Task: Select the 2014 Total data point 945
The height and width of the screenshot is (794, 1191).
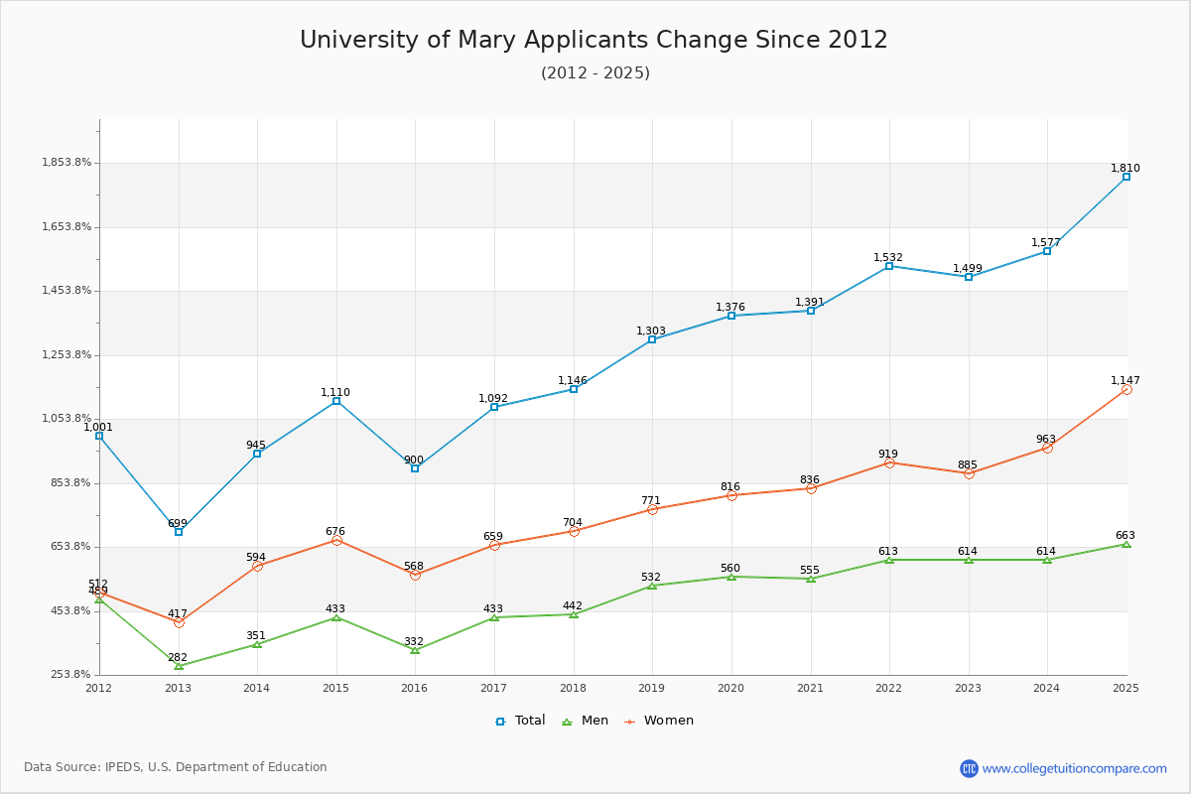Action: tap(257, 454)
